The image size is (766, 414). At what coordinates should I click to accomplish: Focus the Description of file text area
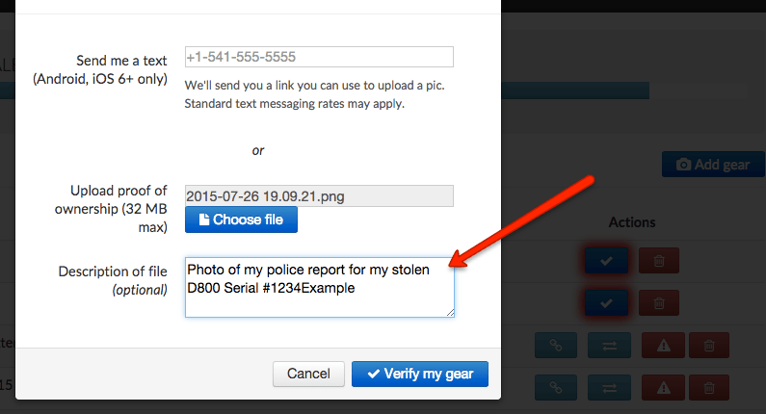pyautogui.click(x=319, y=287)
